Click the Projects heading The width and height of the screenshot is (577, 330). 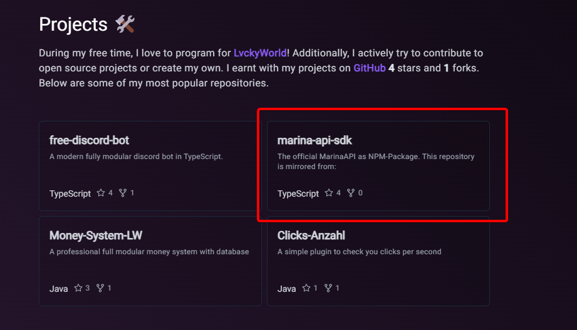(73, 24)
